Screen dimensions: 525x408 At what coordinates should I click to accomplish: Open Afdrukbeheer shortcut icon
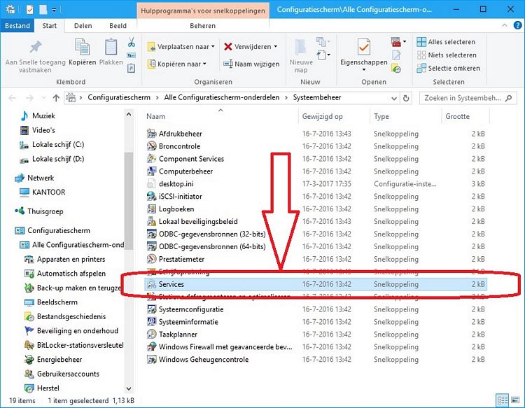click(151, 134)
